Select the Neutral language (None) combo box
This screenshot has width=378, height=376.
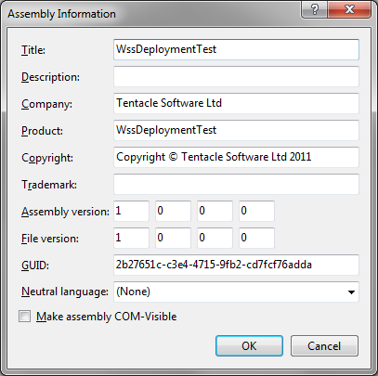point(236,292)
